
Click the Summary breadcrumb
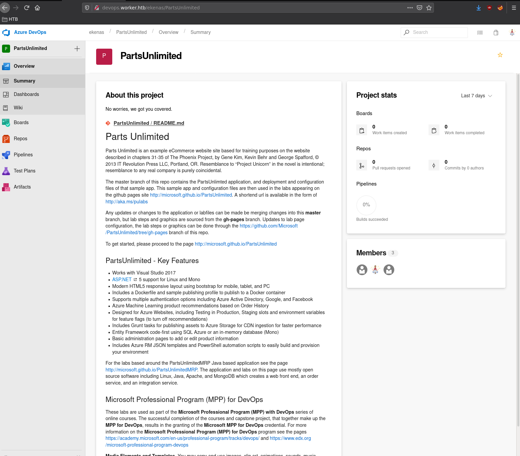pos(201,32)
